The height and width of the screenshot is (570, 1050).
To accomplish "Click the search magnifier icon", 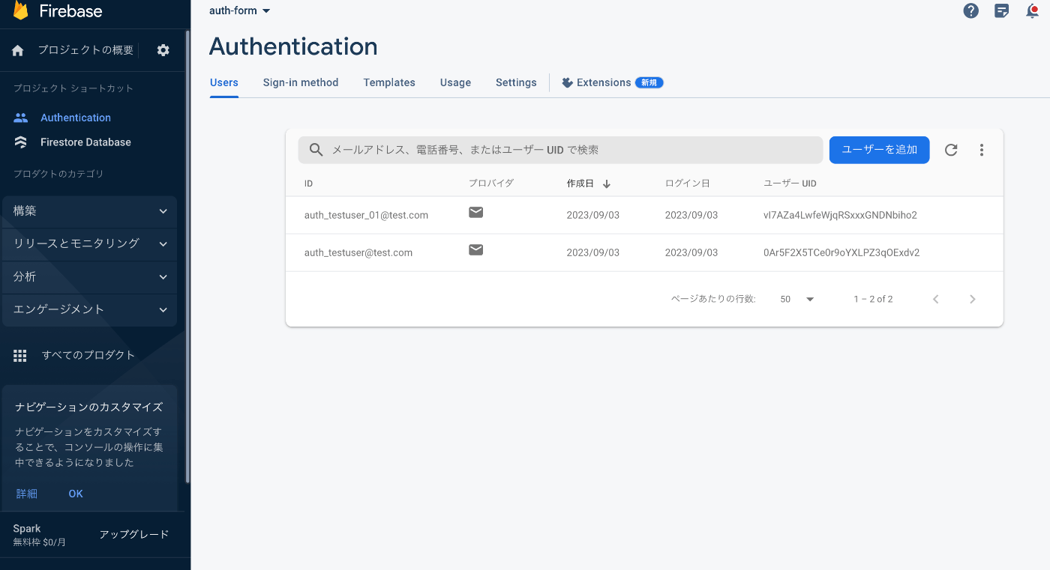I will pyautogui.click(x=316, y=150).
